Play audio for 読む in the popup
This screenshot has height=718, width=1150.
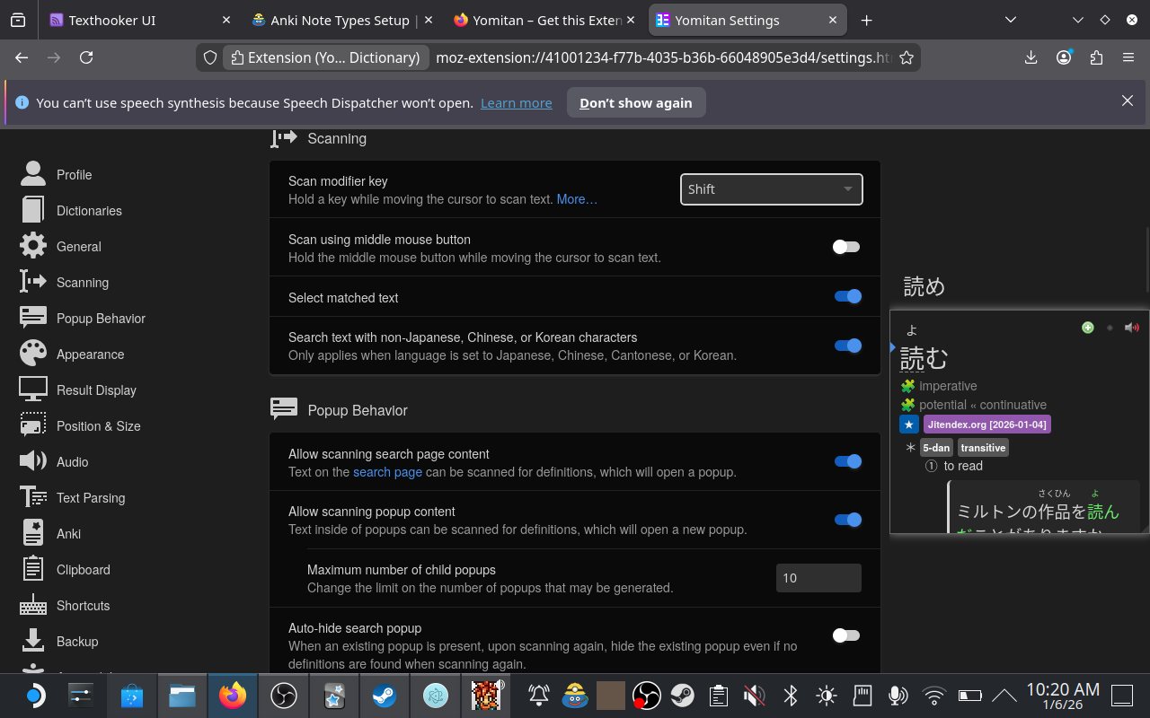coord(1132,328)
